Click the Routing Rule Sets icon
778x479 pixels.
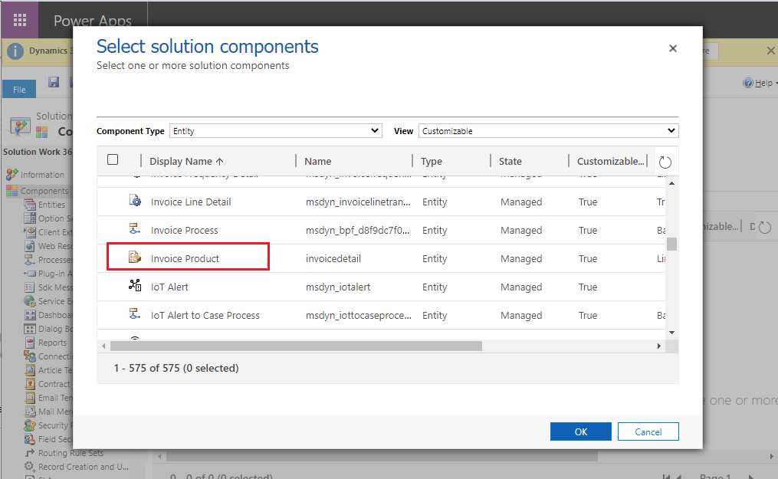[30, 453]
